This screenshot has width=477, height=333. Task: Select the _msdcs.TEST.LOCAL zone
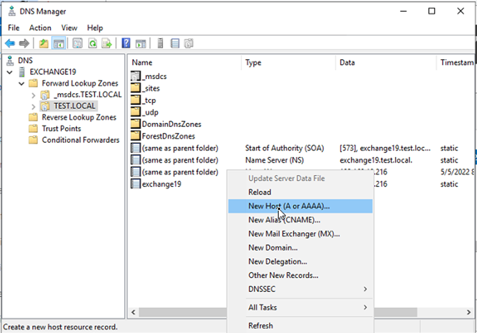pyautogui.click(x=88, y=94)
